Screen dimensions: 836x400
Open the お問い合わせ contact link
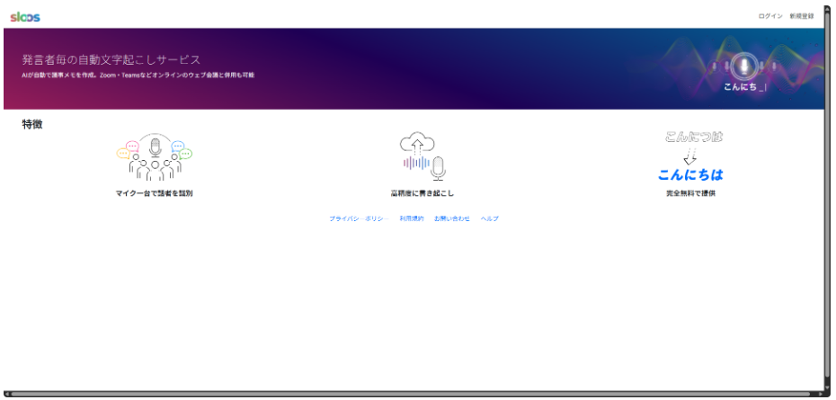click(x=451, y=218)
